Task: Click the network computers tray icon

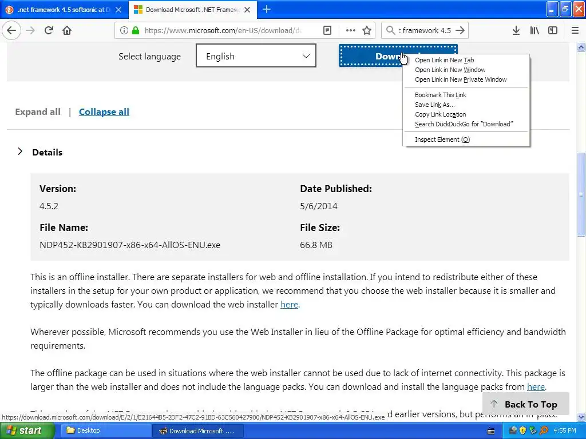Action: (x=513, y=431)
